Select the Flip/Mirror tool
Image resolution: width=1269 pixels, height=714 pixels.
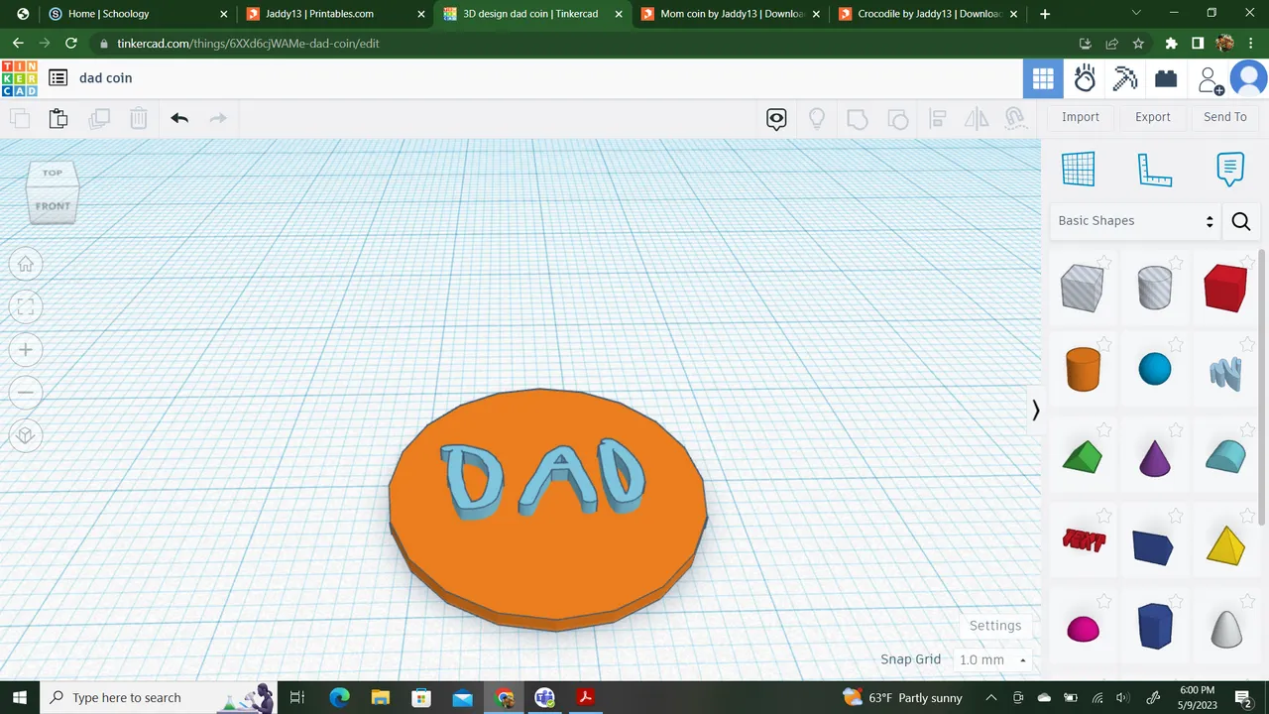[976, 118]
